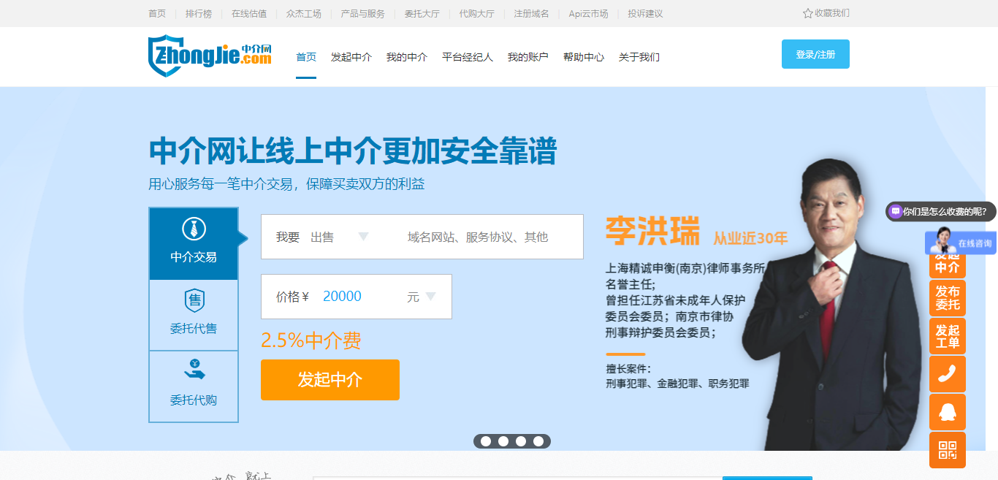Click the QQ penguin sidebar icon
Viewport: 998px width, 480px height.
(x=947, y=411)
